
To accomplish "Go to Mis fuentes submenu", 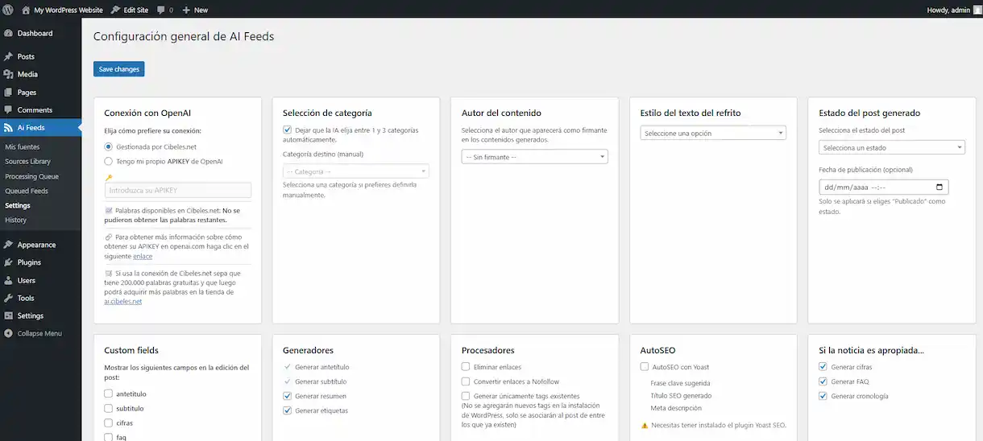I will point(22,147).
